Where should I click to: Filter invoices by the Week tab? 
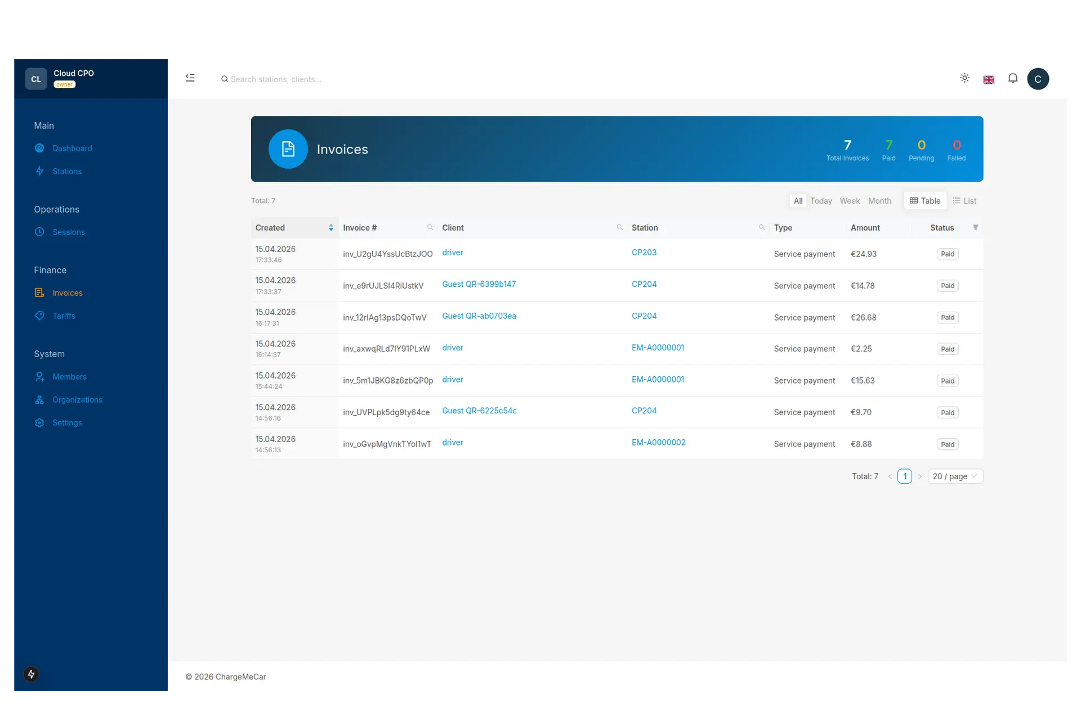pos(850,201)
